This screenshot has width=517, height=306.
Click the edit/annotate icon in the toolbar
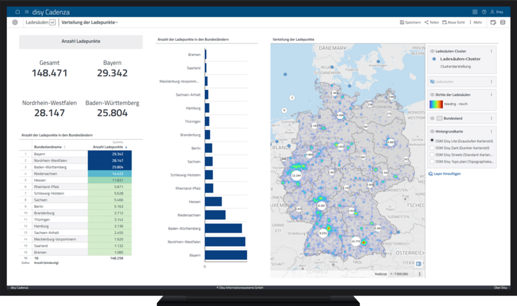tap(493, 22)
